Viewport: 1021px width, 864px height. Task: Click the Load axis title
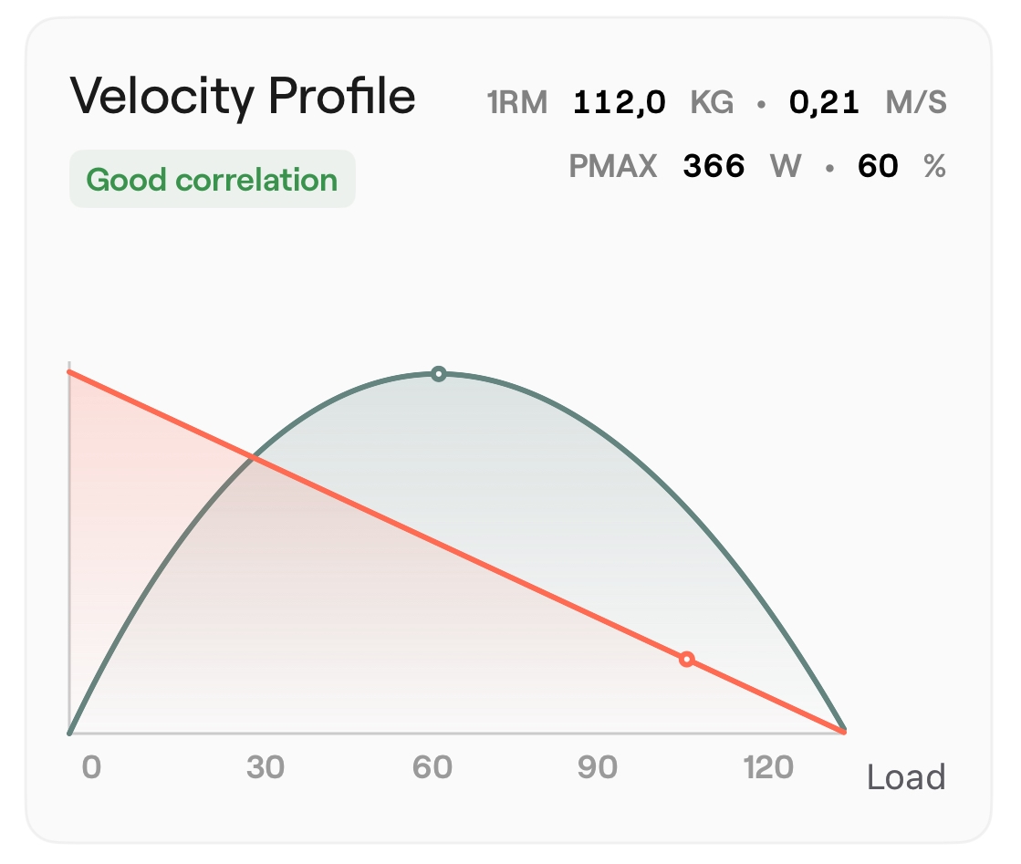[905, 777]
